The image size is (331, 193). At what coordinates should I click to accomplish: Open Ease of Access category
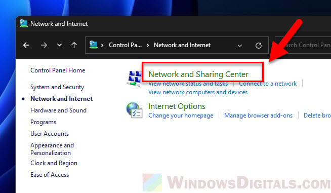tap(50, 175)
